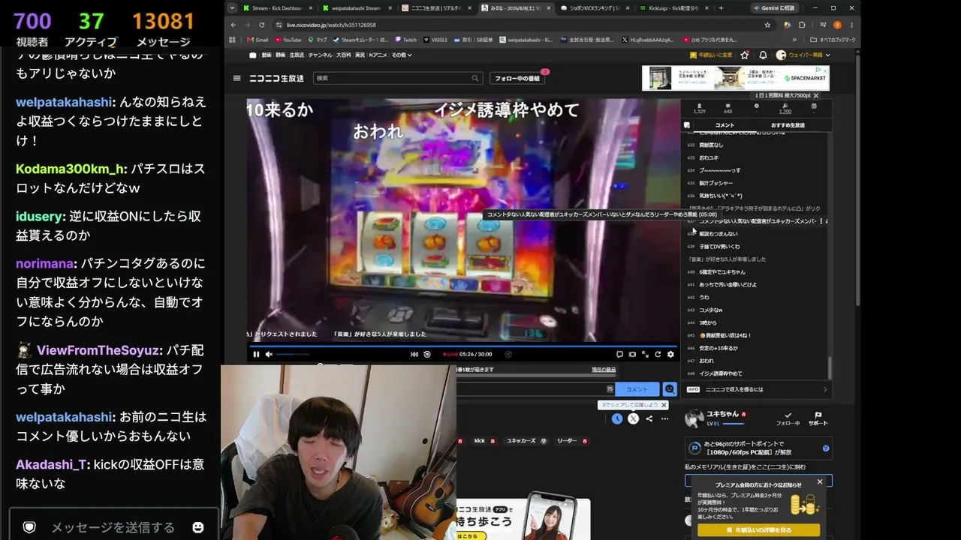Adjust the player volume slider

pos(293,354)
